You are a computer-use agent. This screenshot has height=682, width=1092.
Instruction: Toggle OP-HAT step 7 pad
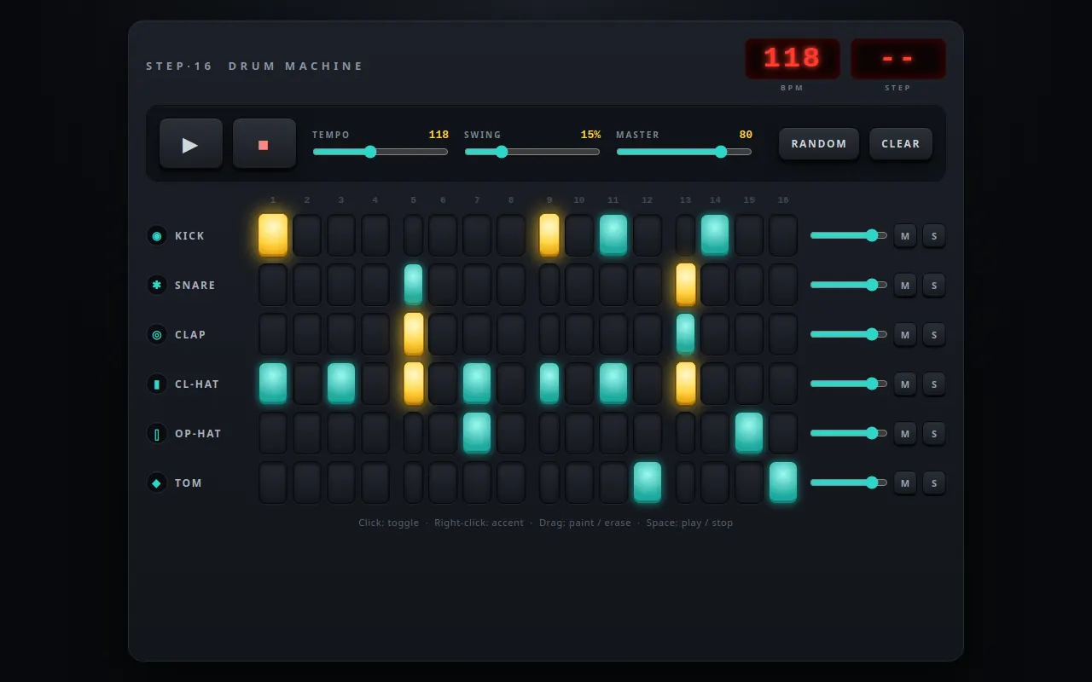point(477,433)
